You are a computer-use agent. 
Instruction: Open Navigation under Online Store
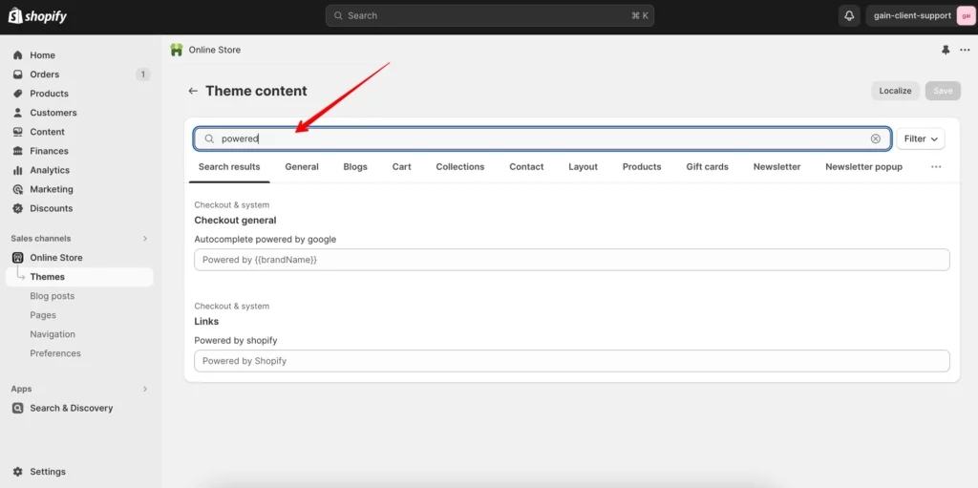click(53, 334)
